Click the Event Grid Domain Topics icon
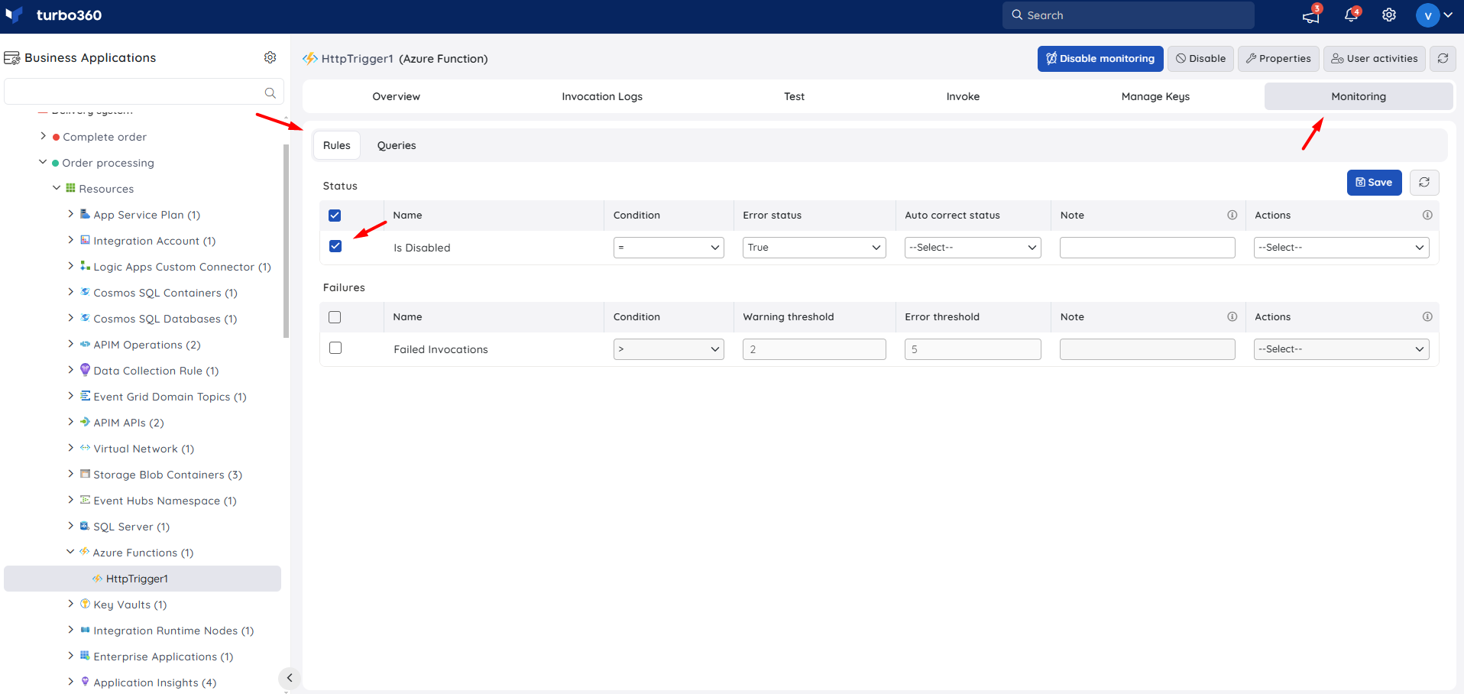 [85, 396]
